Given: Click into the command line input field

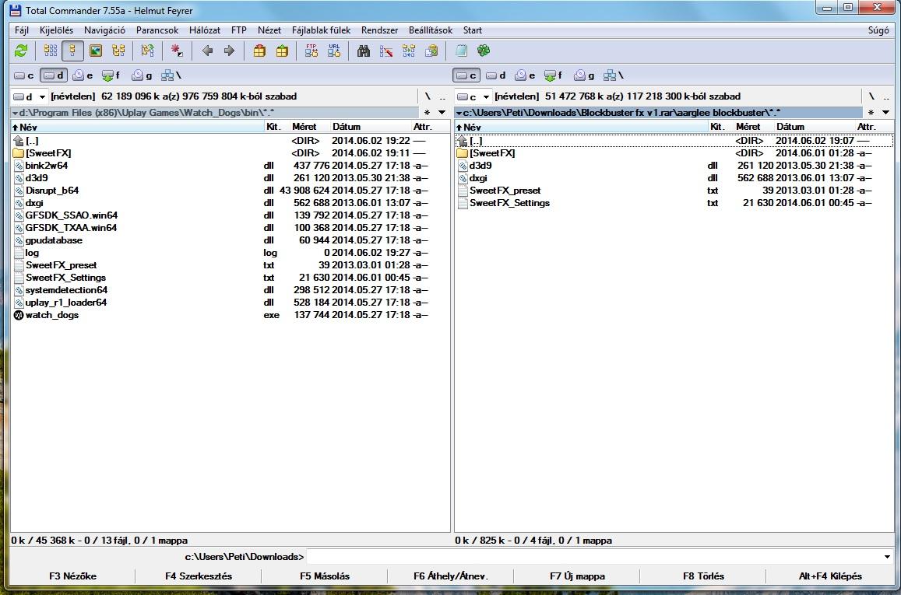Looking at the screenshot, I should [593, 557].
